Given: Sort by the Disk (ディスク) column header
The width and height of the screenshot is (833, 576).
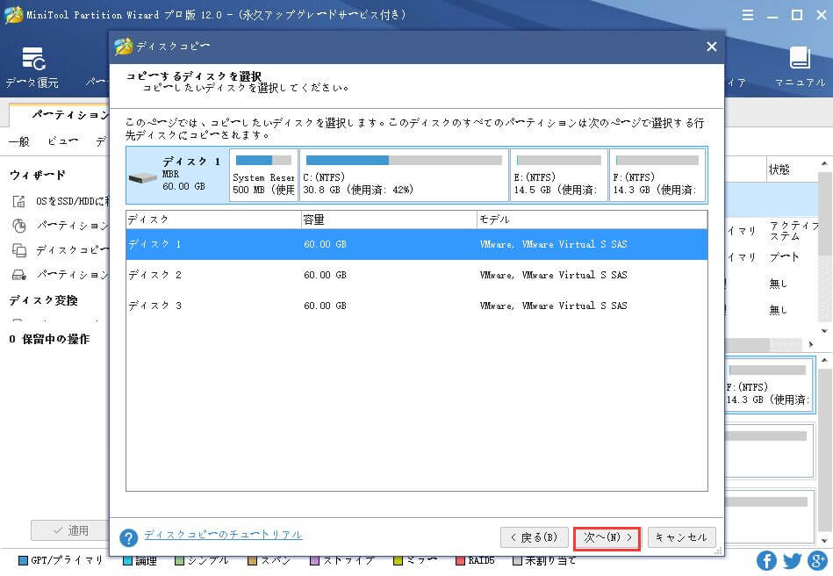Looking at the screenshot, I should coord(213,220).
